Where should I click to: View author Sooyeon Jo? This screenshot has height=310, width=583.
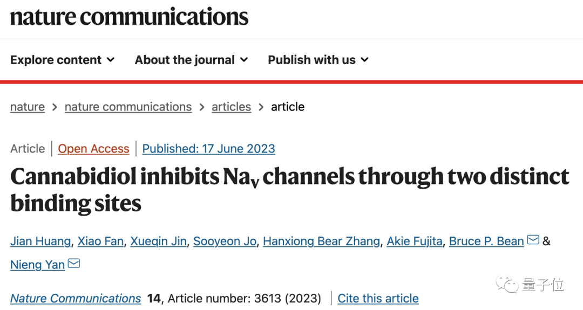coord(225,241)
